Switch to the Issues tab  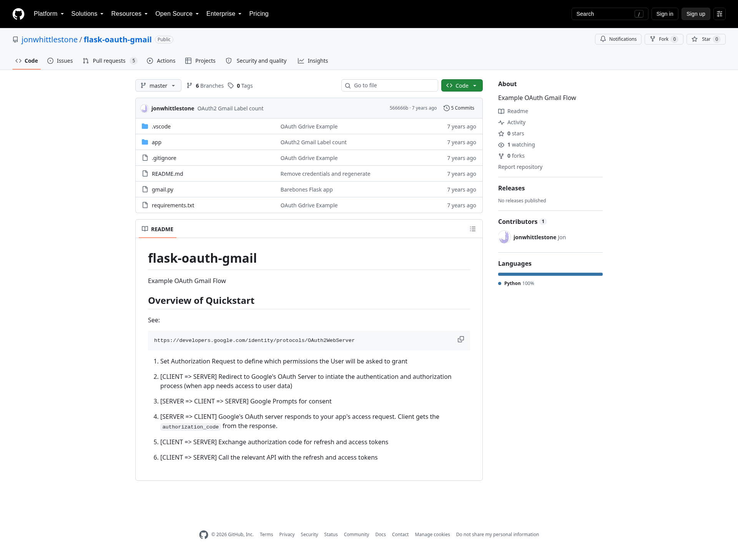(x=60, y=61)
